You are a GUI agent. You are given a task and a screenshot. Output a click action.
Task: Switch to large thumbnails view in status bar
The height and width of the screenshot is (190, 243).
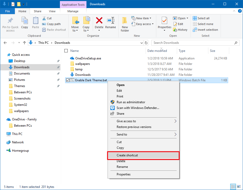point(239,187)
